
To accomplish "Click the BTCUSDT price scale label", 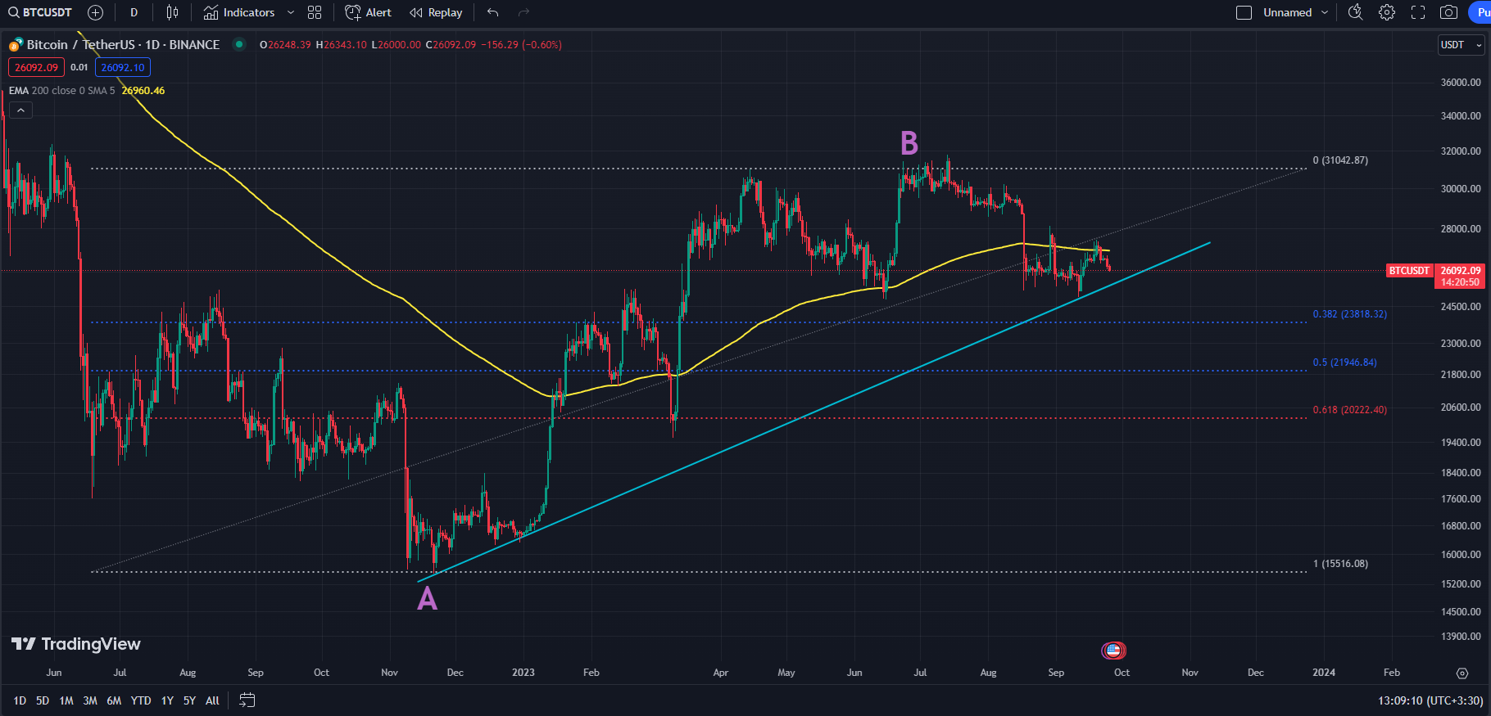I will 1409,271.
